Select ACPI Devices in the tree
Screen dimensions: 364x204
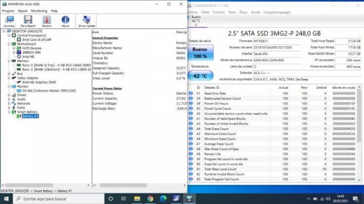pos(32,48)
